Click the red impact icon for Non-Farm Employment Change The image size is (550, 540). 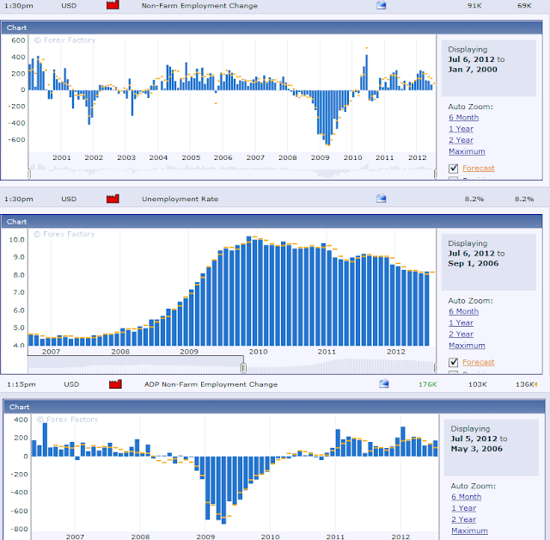tap(113, 5)
